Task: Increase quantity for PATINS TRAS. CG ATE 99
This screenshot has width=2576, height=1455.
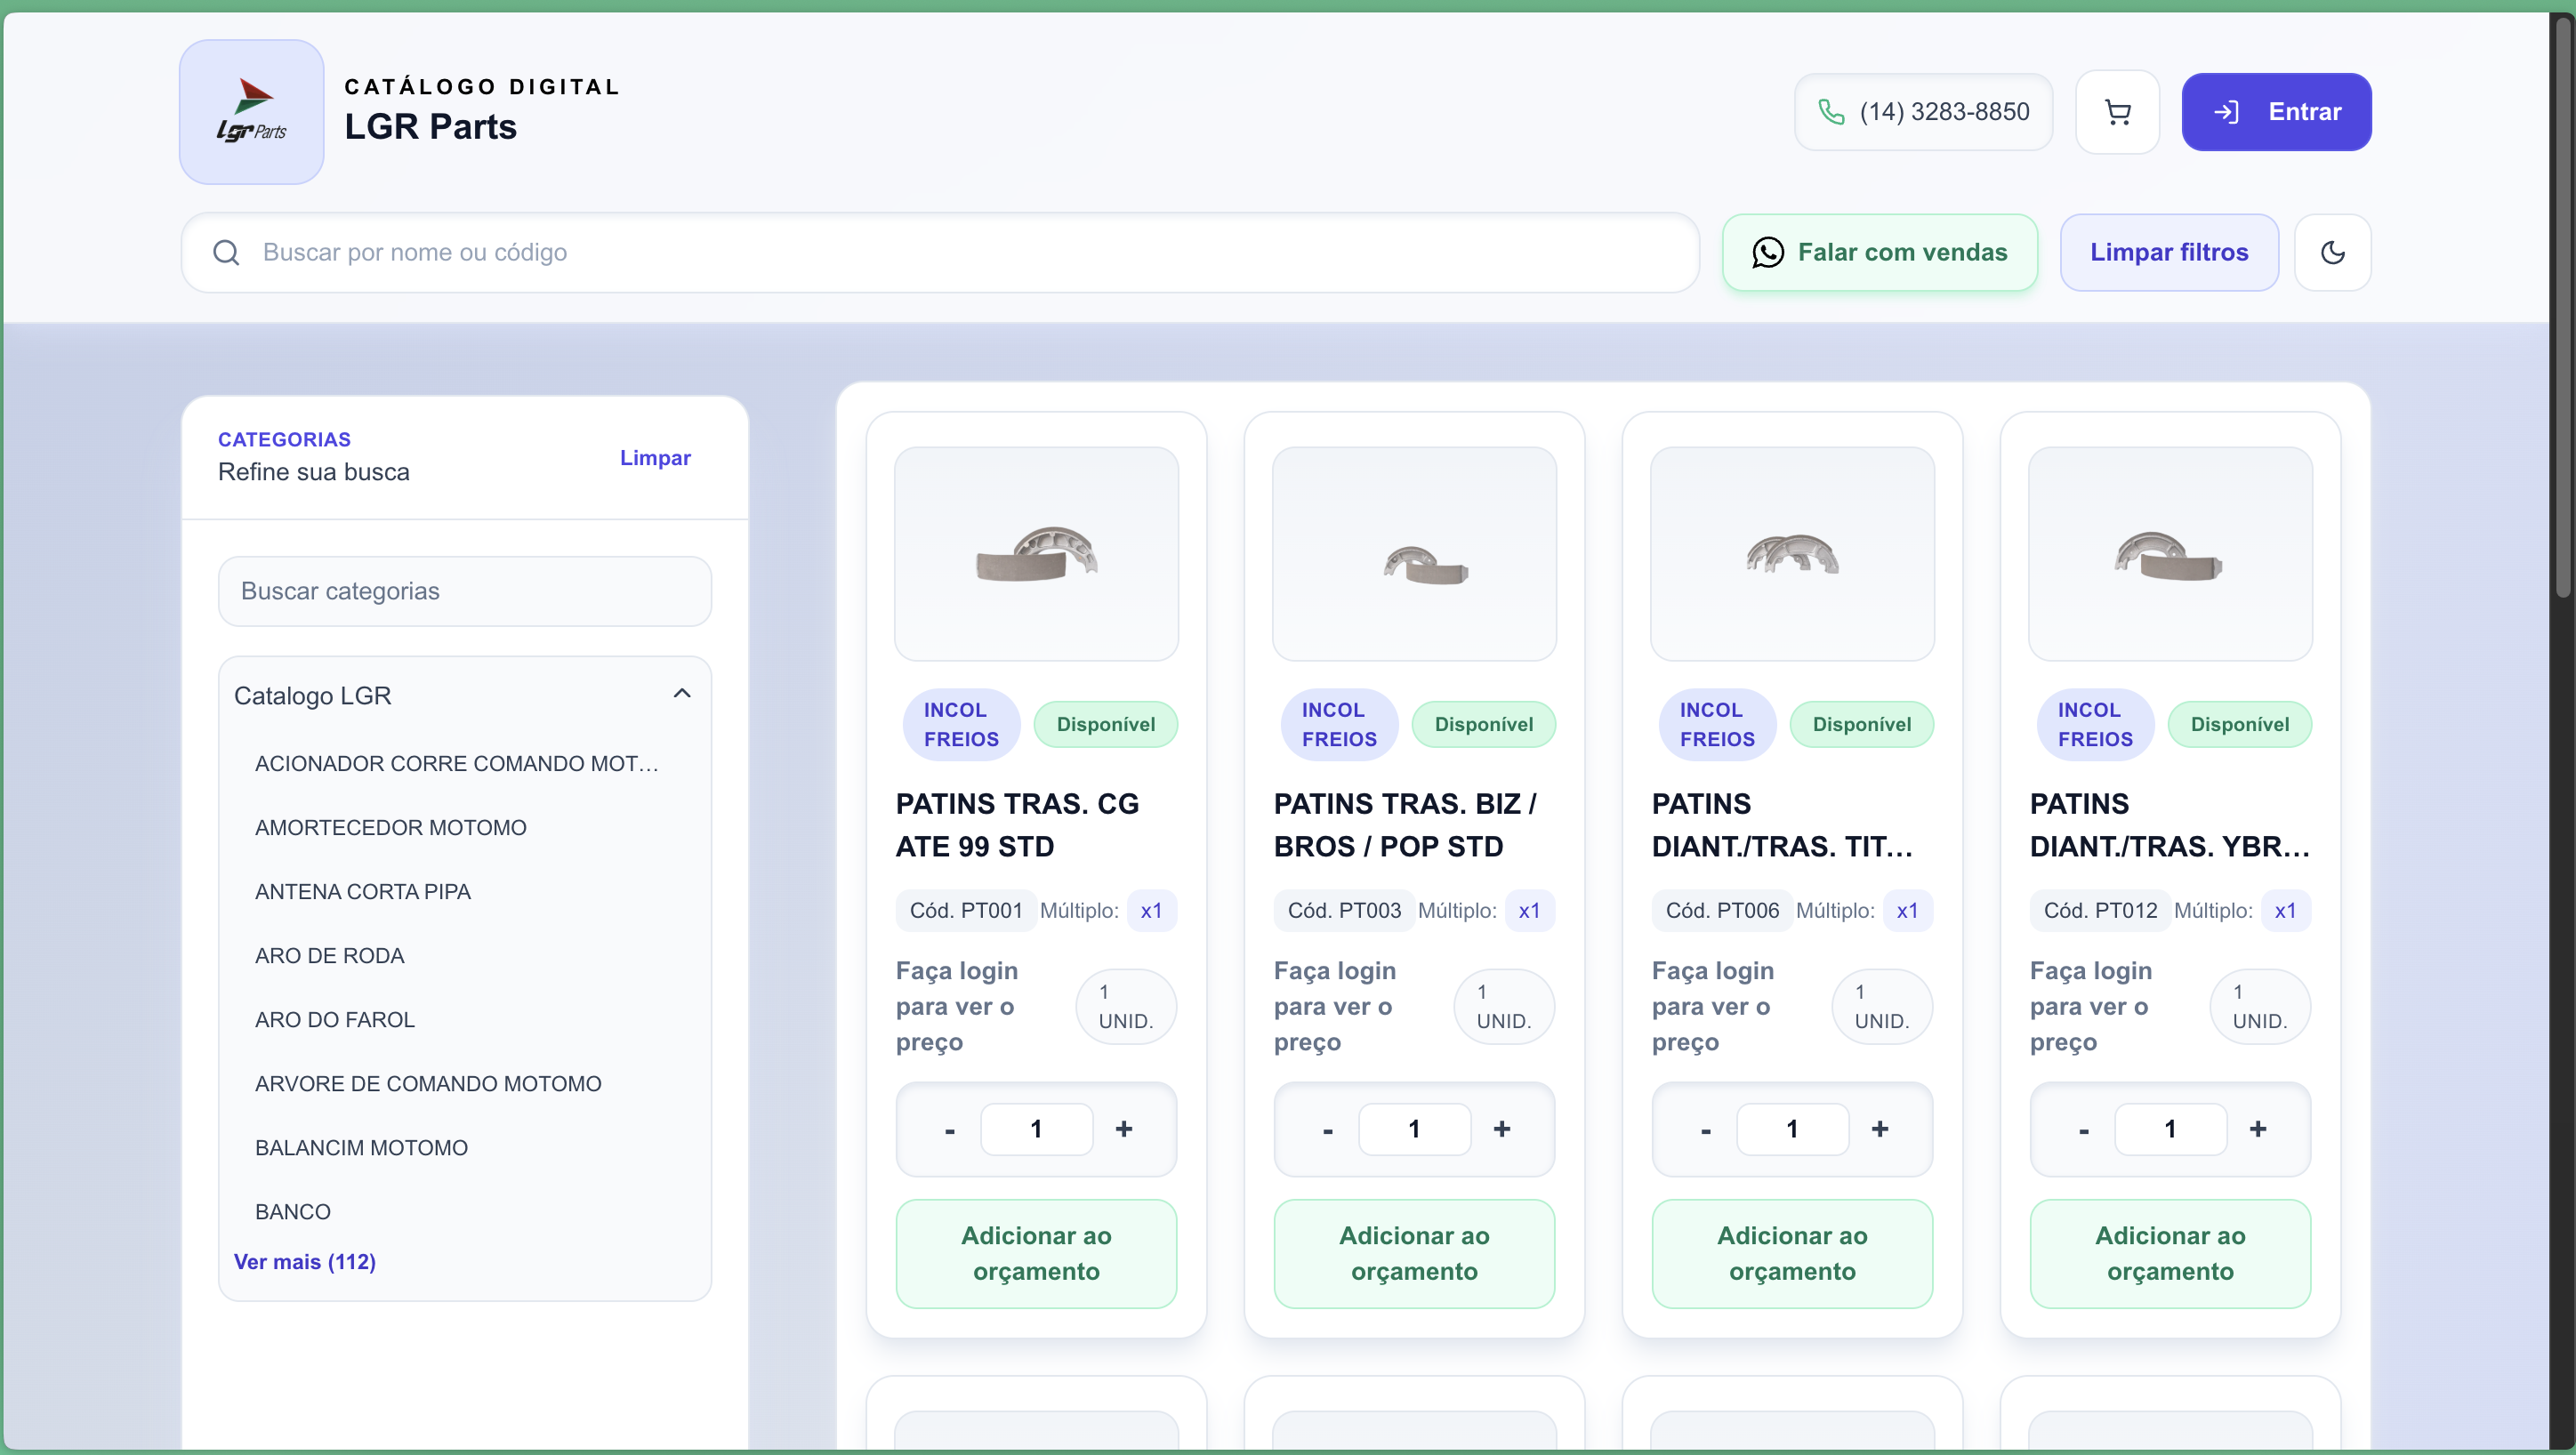Action: pos(1124,1129)
